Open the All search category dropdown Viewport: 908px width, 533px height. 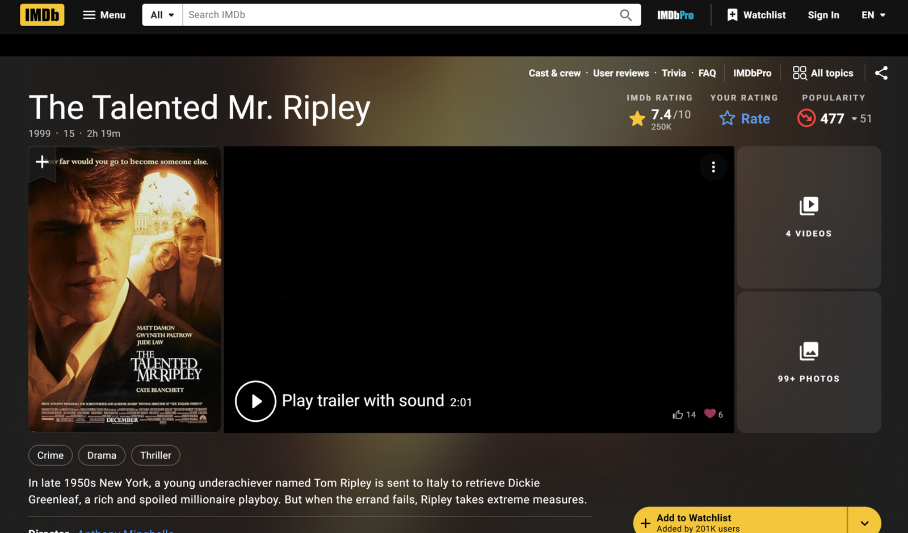[x=162, y=15]
